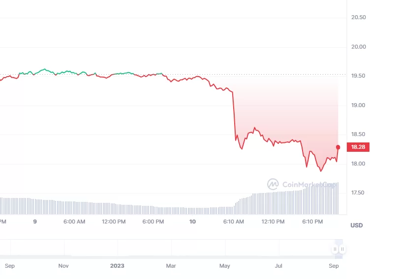Select the Mar marker on navigator timeline

171,266
